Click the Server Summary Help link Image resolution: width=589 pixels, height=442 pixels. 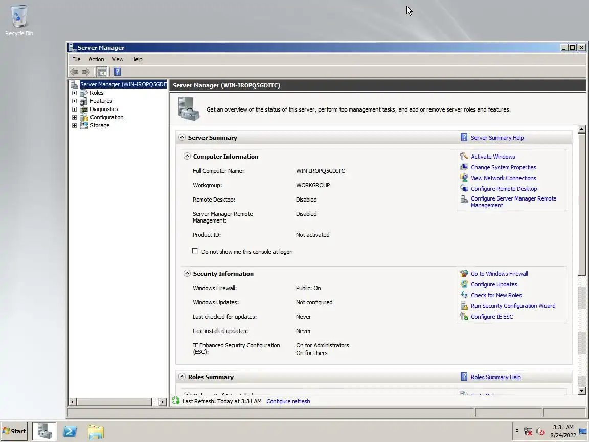(x=497, y=138)
